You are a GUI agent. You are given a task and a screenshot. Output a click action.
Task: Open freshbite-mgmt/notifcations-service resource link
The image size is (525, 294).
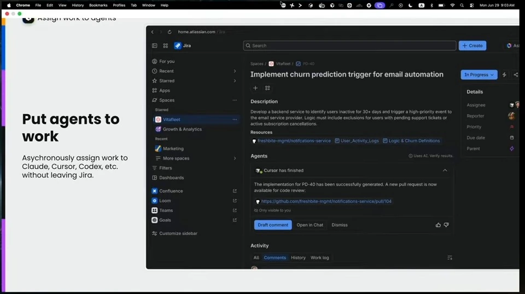point(294,141)
